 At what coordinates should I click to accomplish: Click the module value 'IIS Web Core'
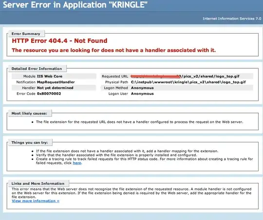pos(50,76)
